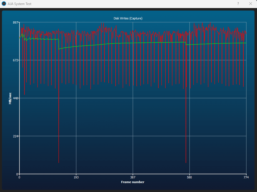Click the "AJA System Test" window title

19,4
